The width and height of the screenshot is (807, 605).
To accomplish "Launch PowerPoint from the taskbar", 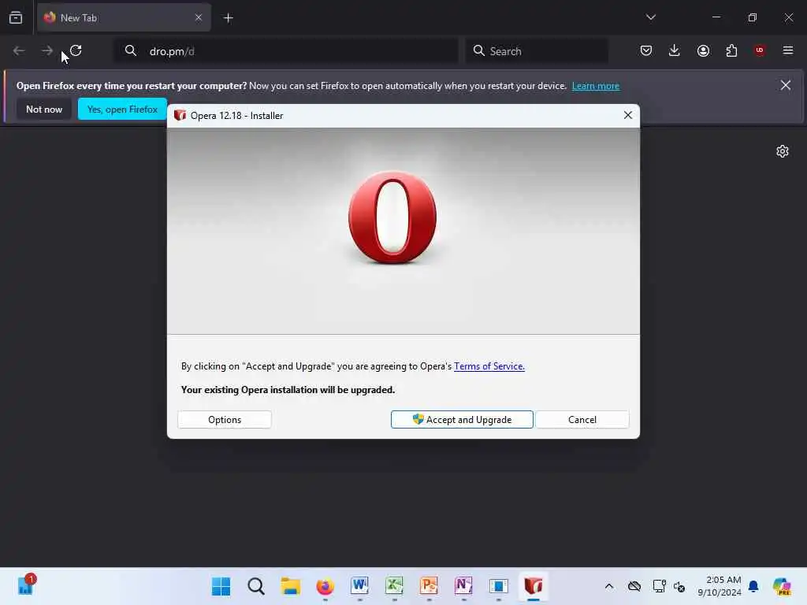I will coord(429,586).
